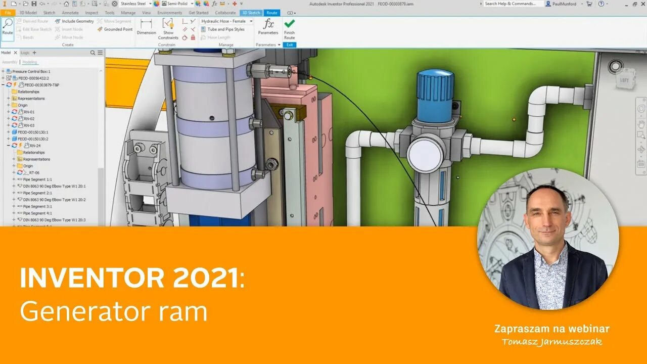Switch to the 3D Sketch ribbon tab
The width and height of the screenshot is (647, 364).
pyautogui.click(x=251, y=13)
